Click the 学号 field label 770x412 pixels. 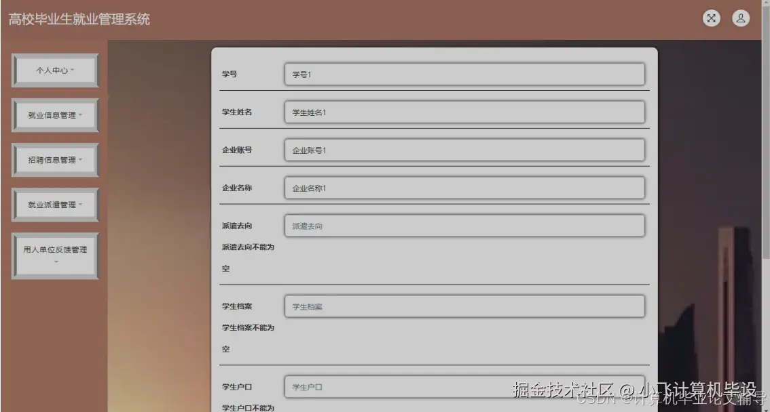[x=230, y=74]
